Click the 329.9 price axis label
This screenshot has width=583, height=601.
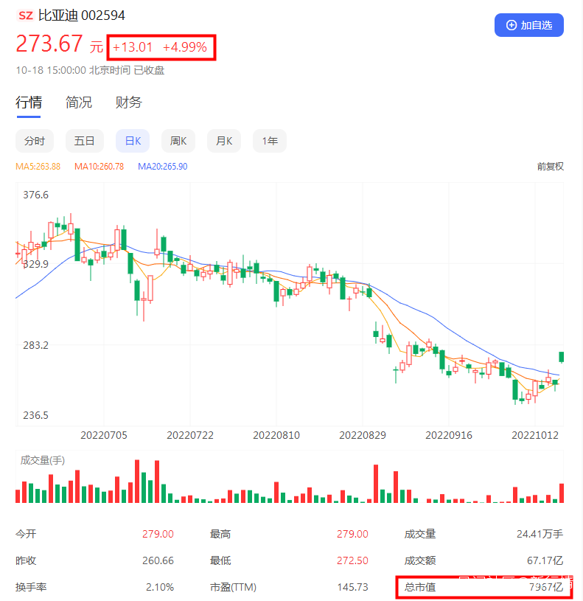(x=35, y=264)
